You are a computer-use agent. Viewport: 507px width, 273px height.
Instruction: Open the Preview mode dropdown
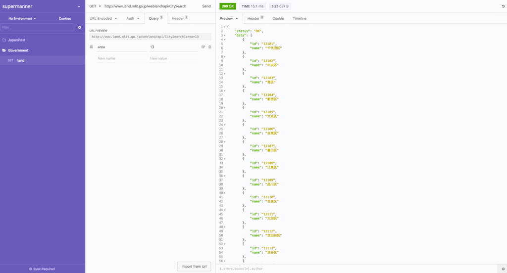pos(229,18)
